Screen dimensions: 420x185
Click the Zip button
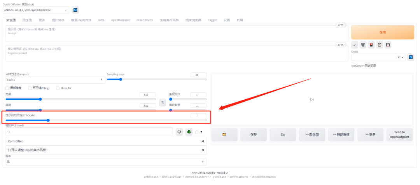point(283,134)
